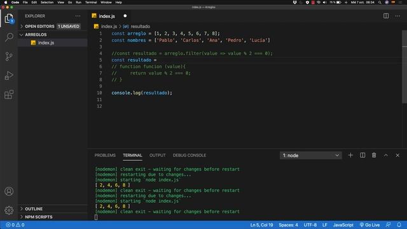Click index.js in the breadcrumb
Image resolution: width=407 pixels, height=229 pixels.
pos(109,27)
